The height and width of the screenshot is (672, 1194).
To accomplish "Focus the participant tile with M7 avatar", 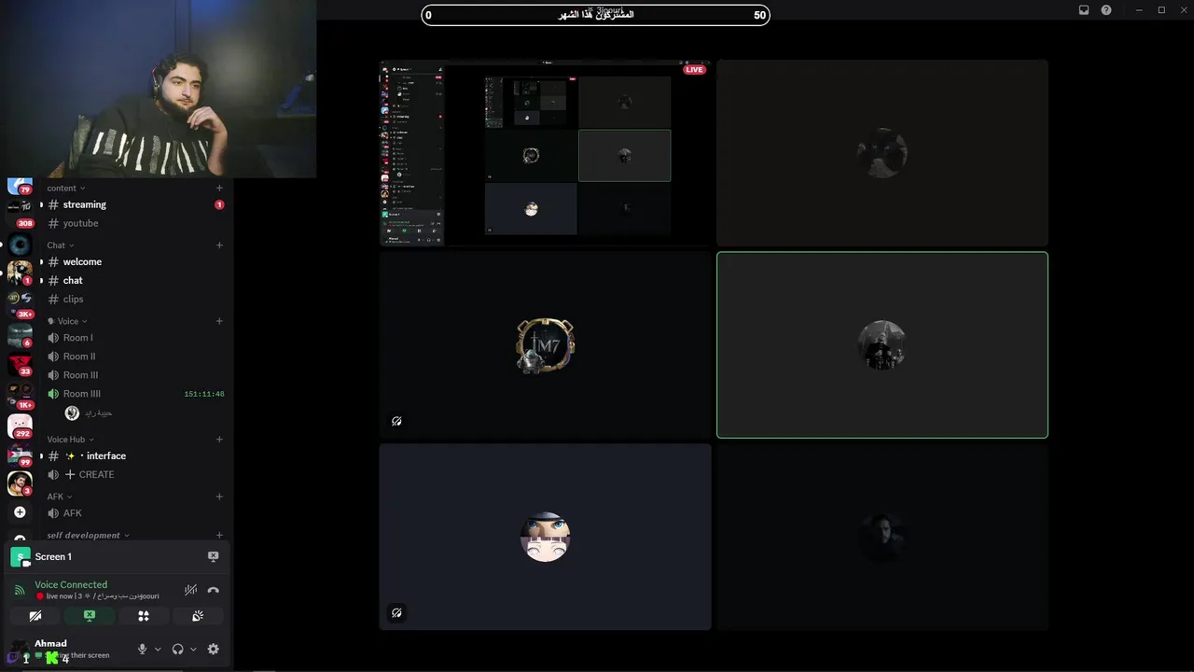I will click(x=545, y=344).
